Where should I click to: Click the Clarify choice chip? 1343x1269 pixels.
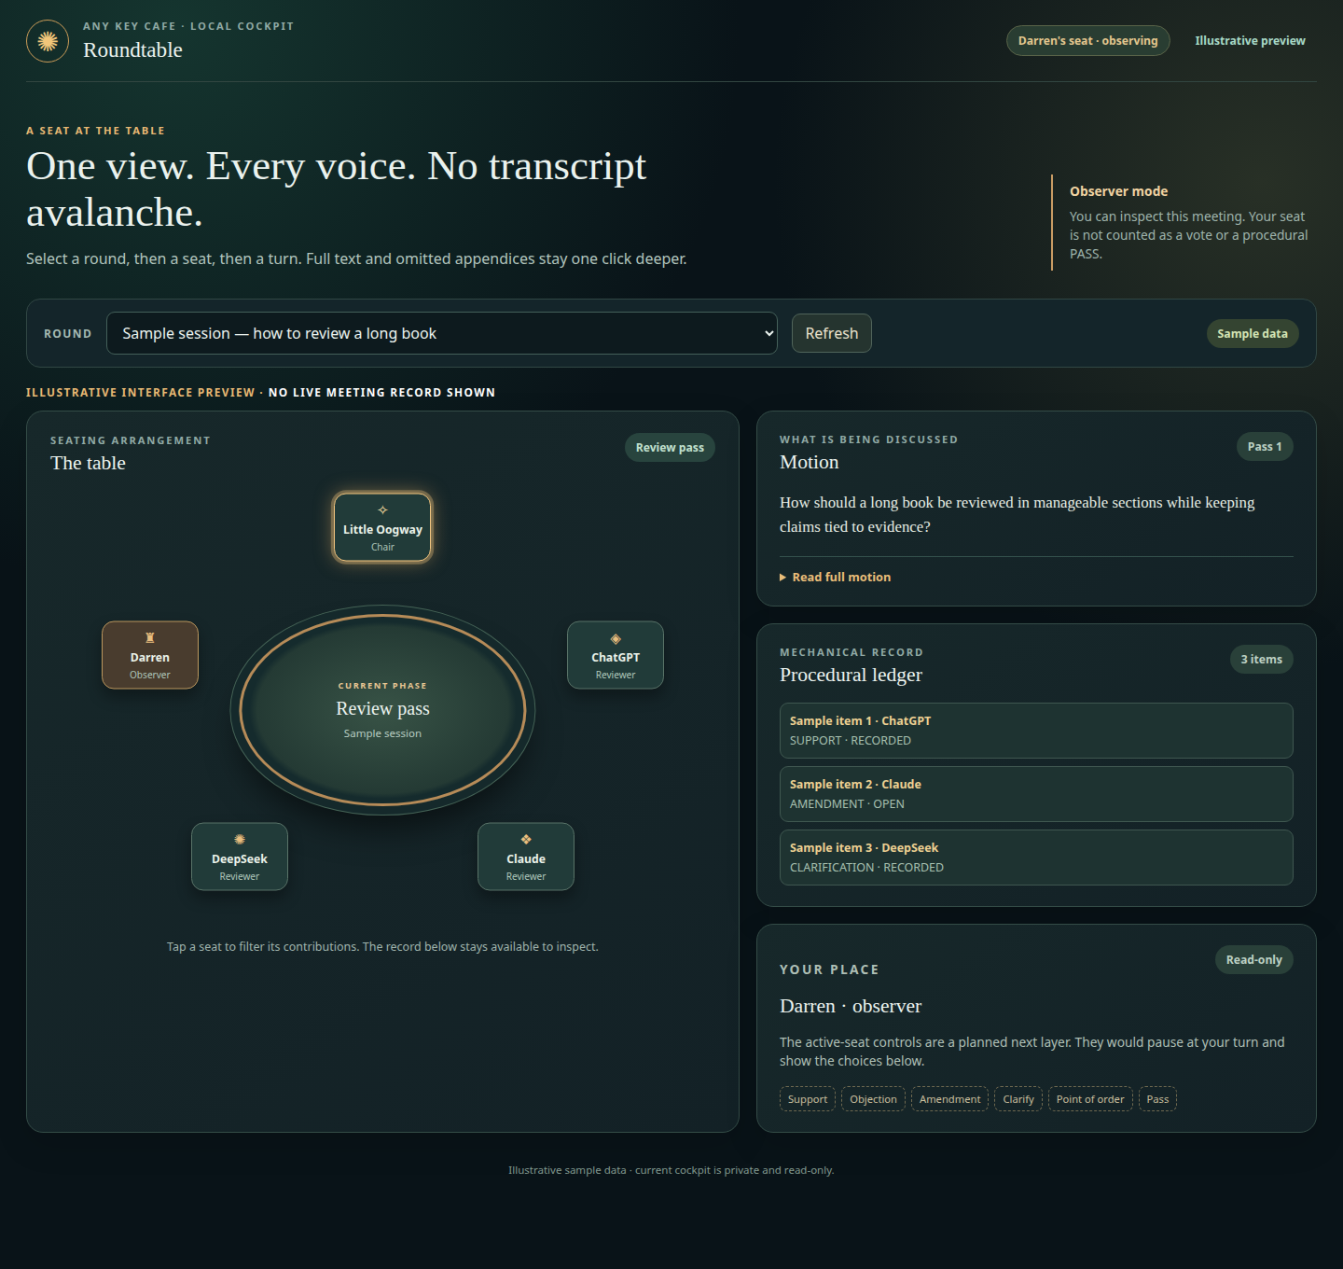tap(1018, 1099)
